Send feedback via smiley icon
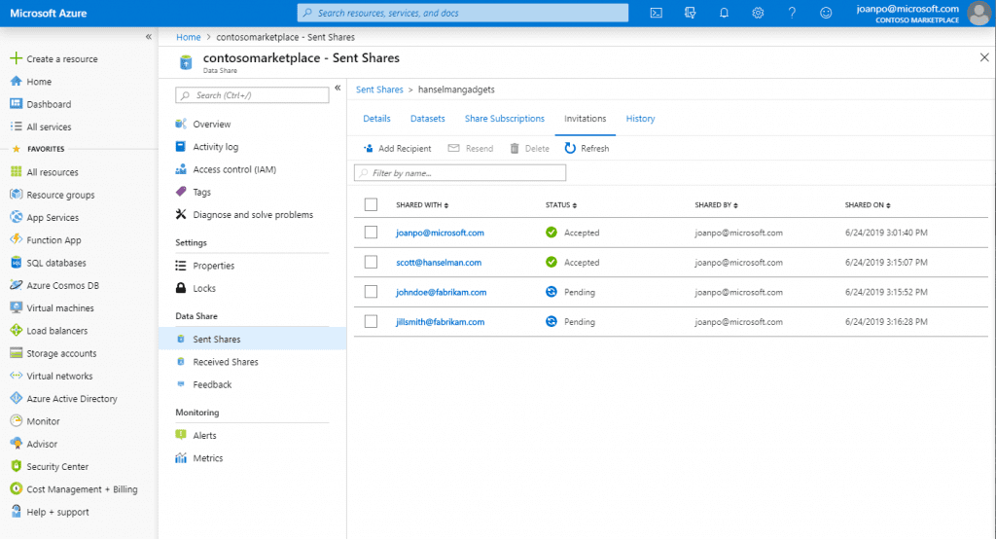Image resolution: width=996 pixels, height=540 pixels. [826, 13]
